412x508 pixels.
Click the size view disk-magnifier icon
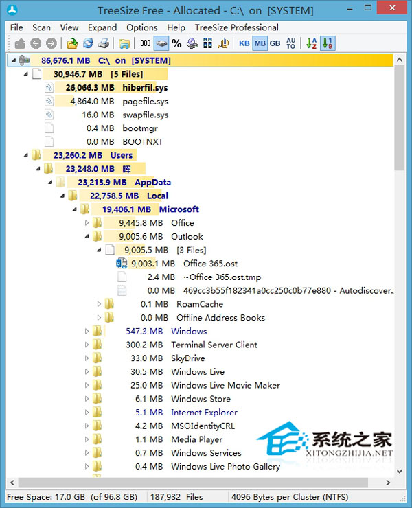[192, 43]
